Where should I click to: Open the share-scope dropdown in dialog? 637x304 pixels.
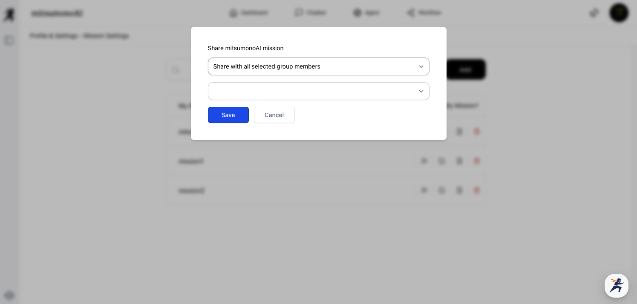[x=318, y=66]
